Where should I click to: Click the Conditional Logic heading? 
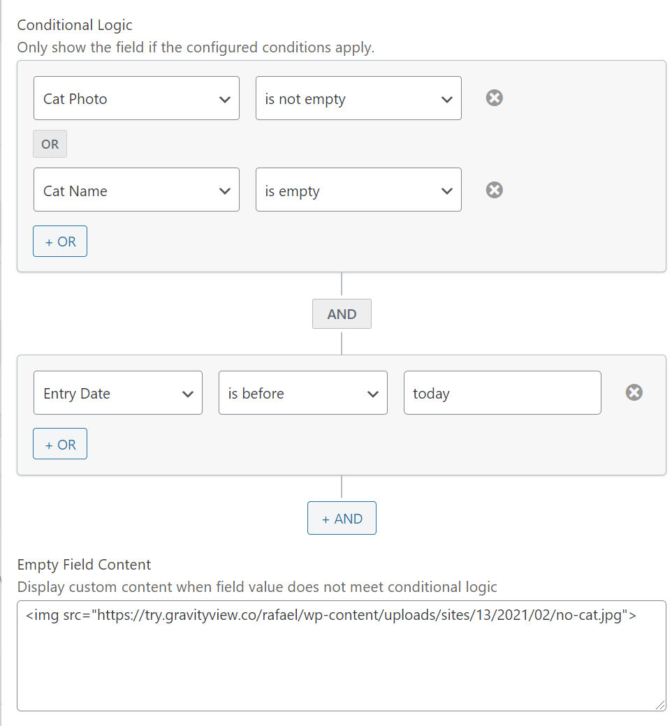75,25
